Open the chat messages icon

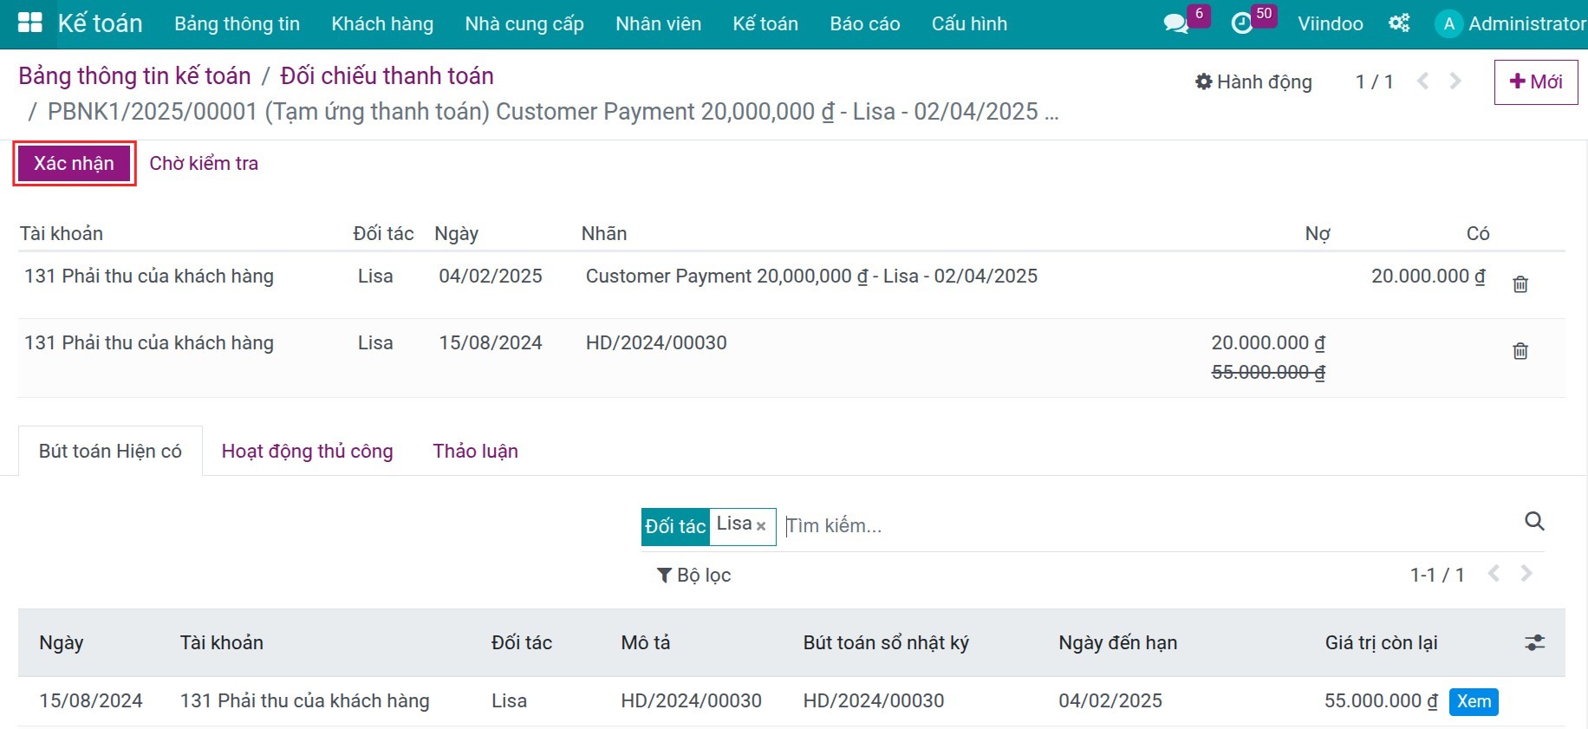1175,23
